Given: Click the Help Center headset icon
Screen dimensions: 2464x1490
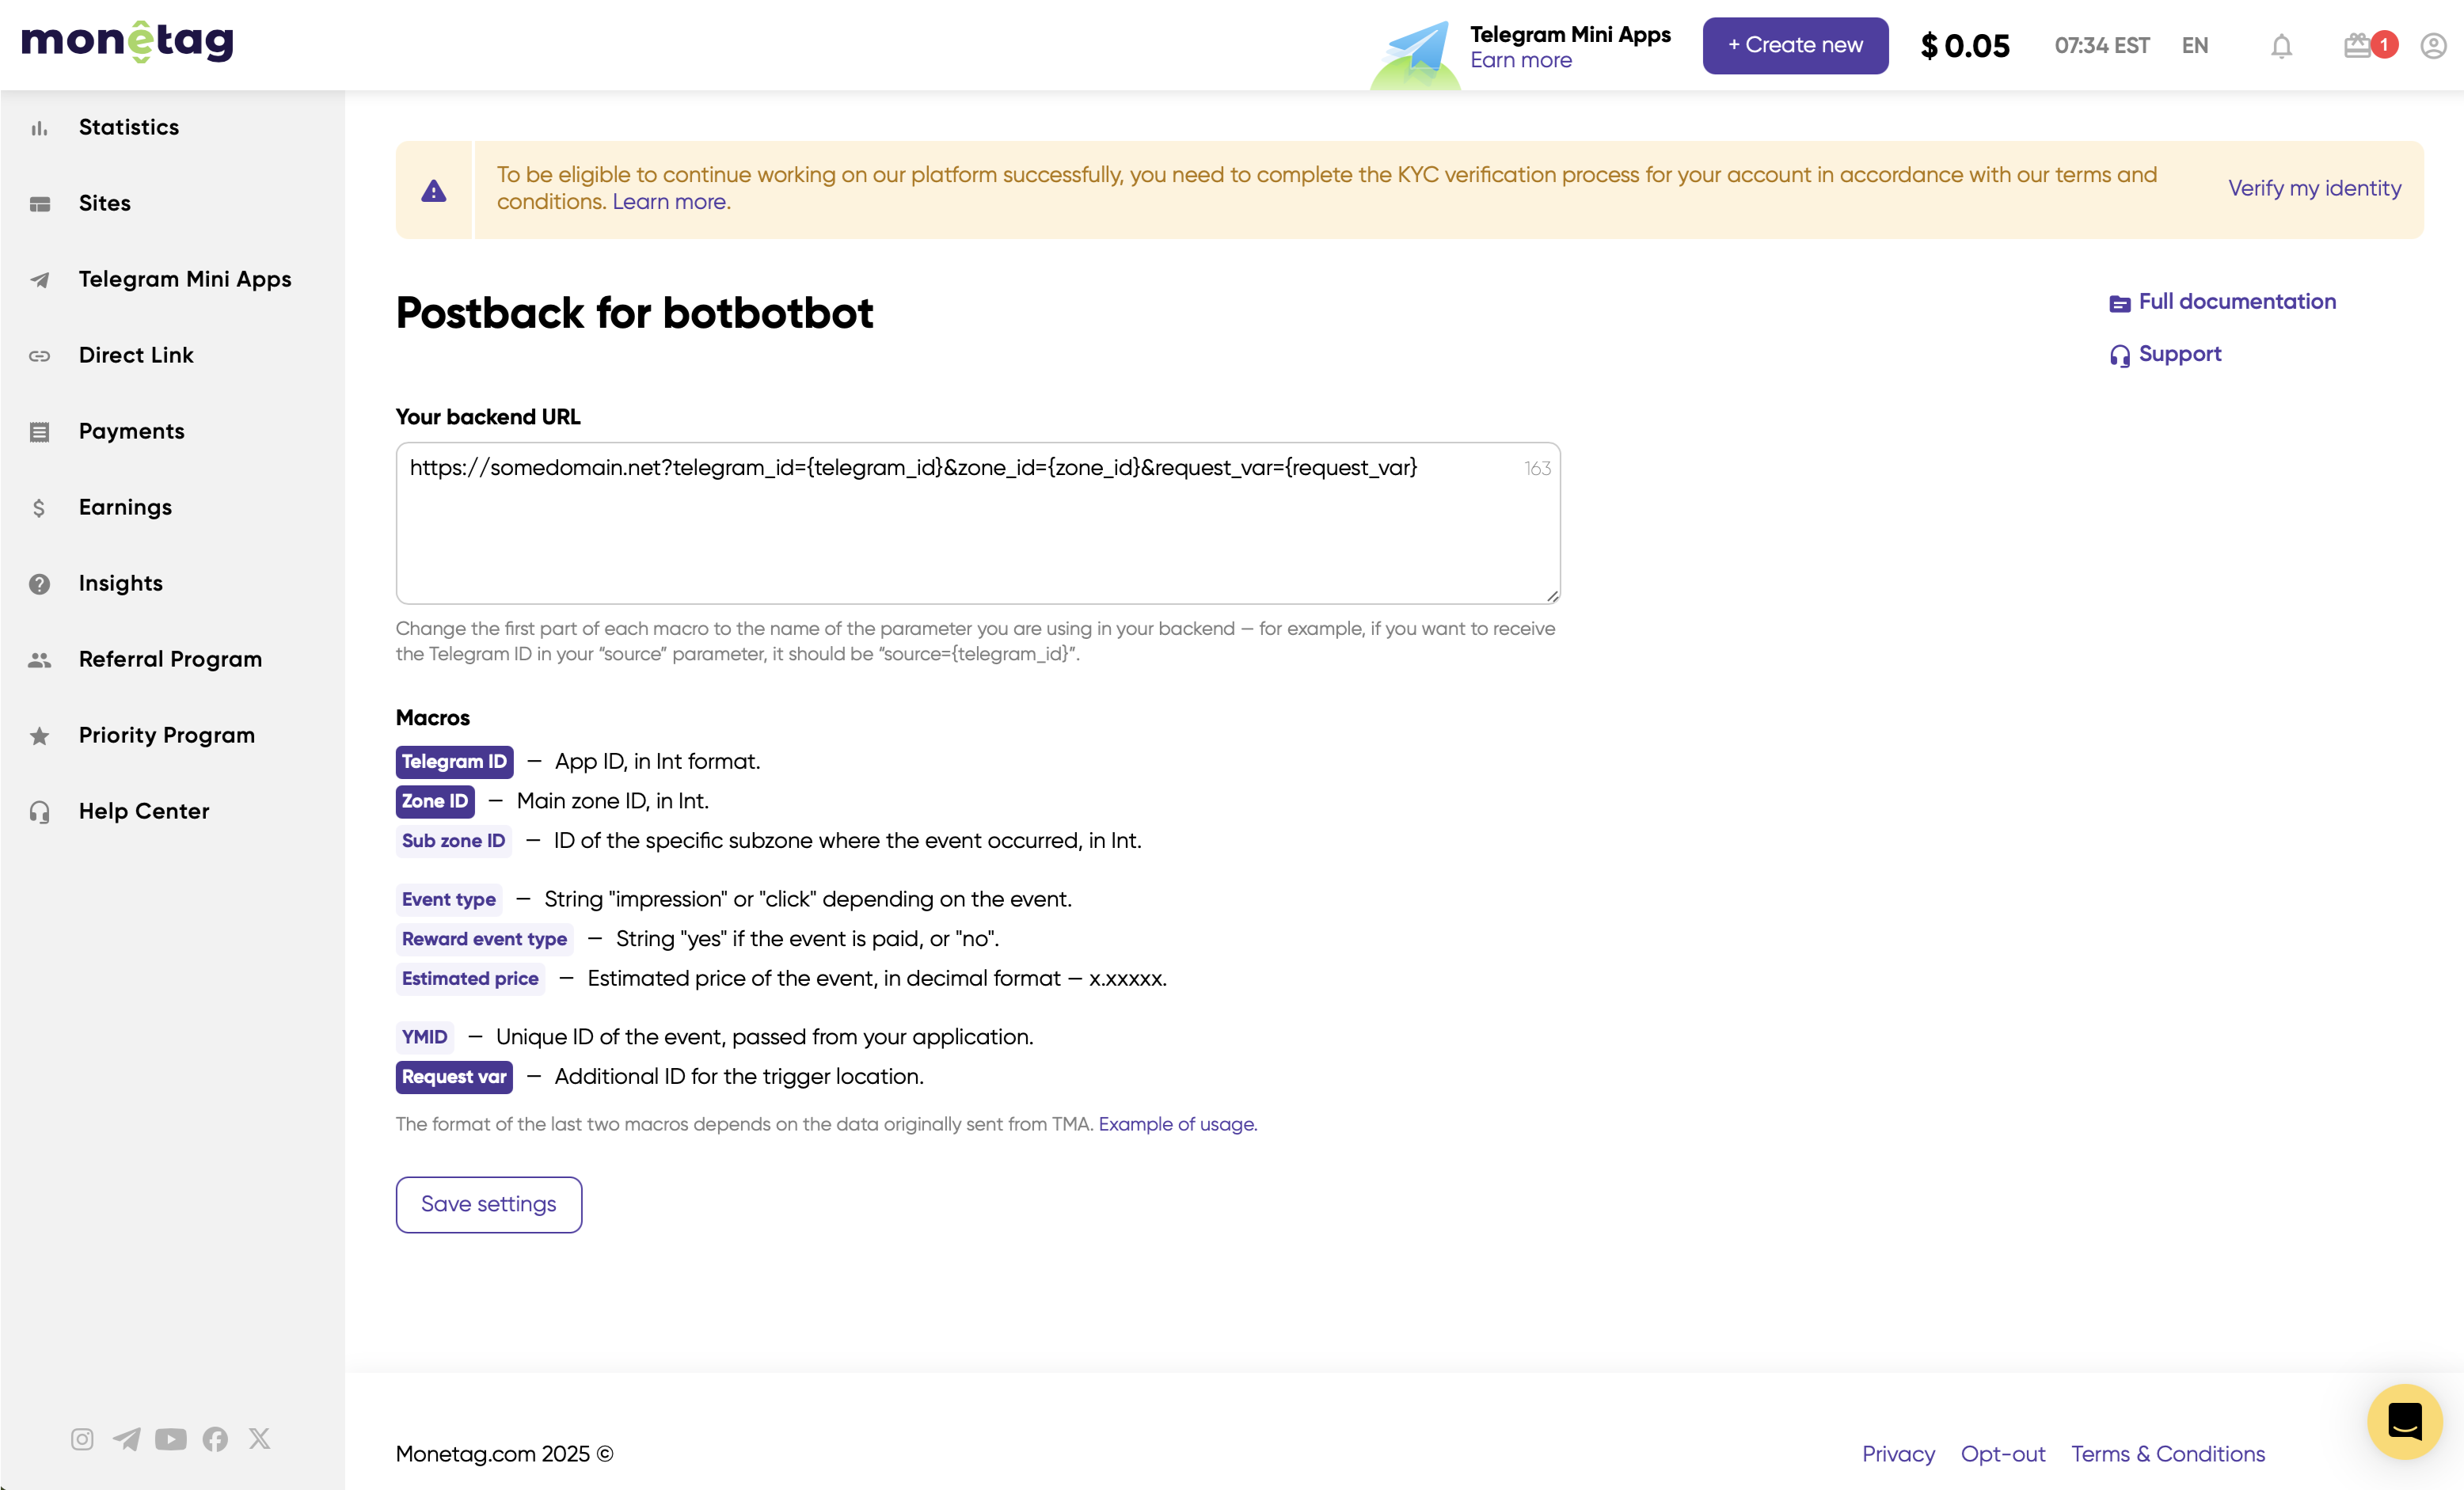Looking at the screenshot, I should [39, 812].
